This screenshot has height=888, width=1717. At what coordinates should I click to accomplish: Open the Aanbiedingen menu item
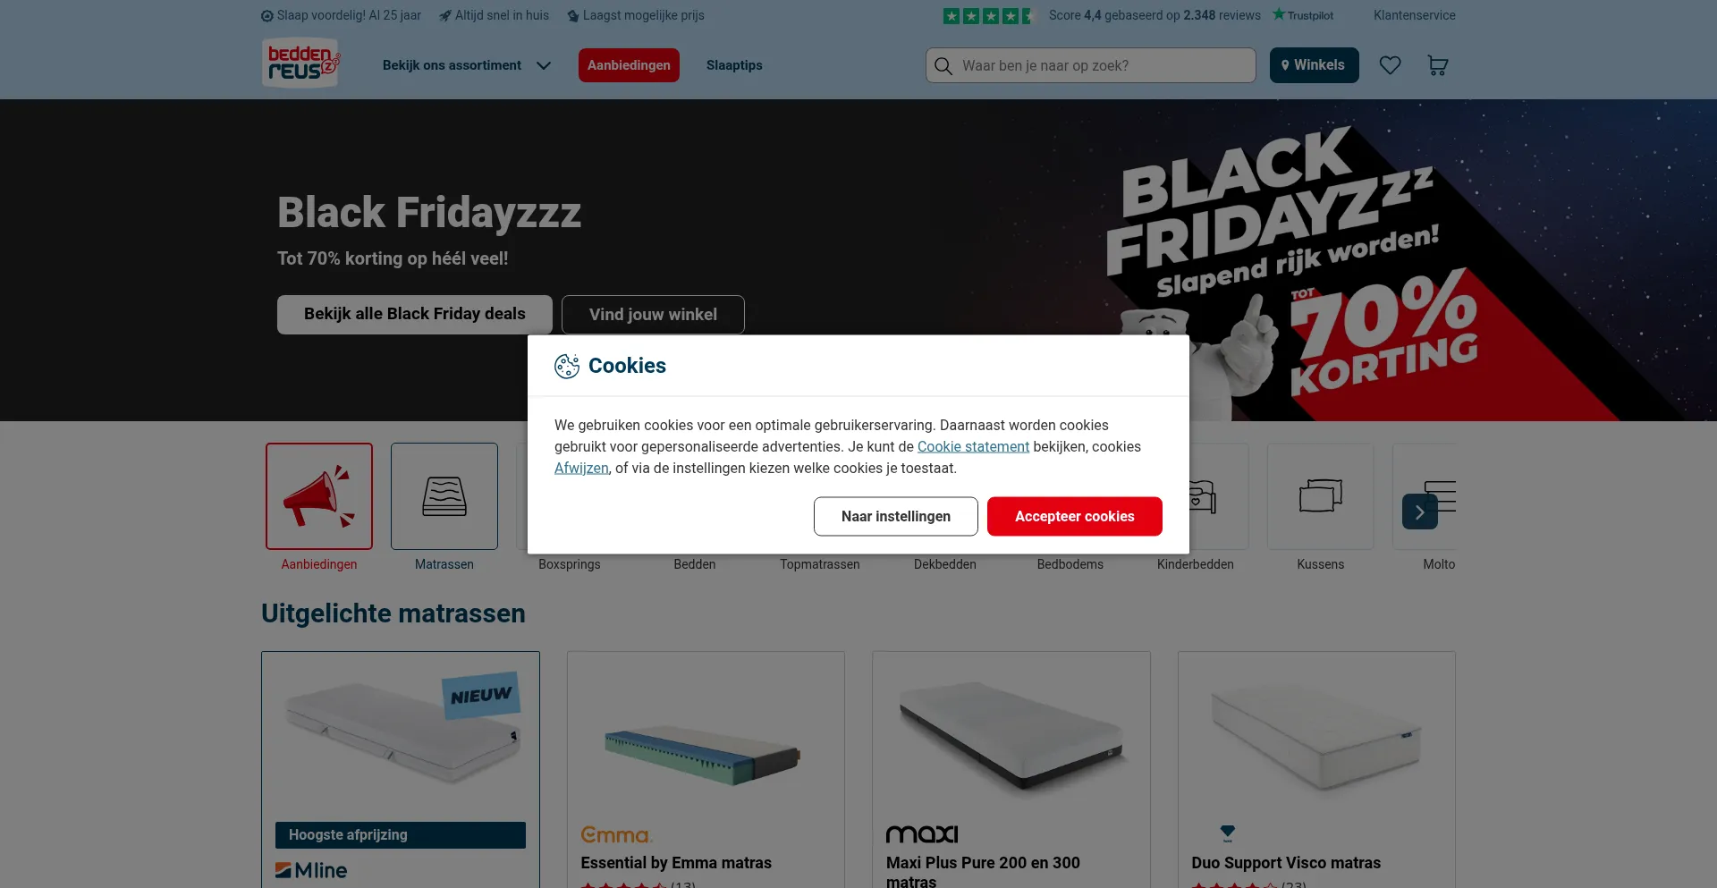[x=629, y=65]
